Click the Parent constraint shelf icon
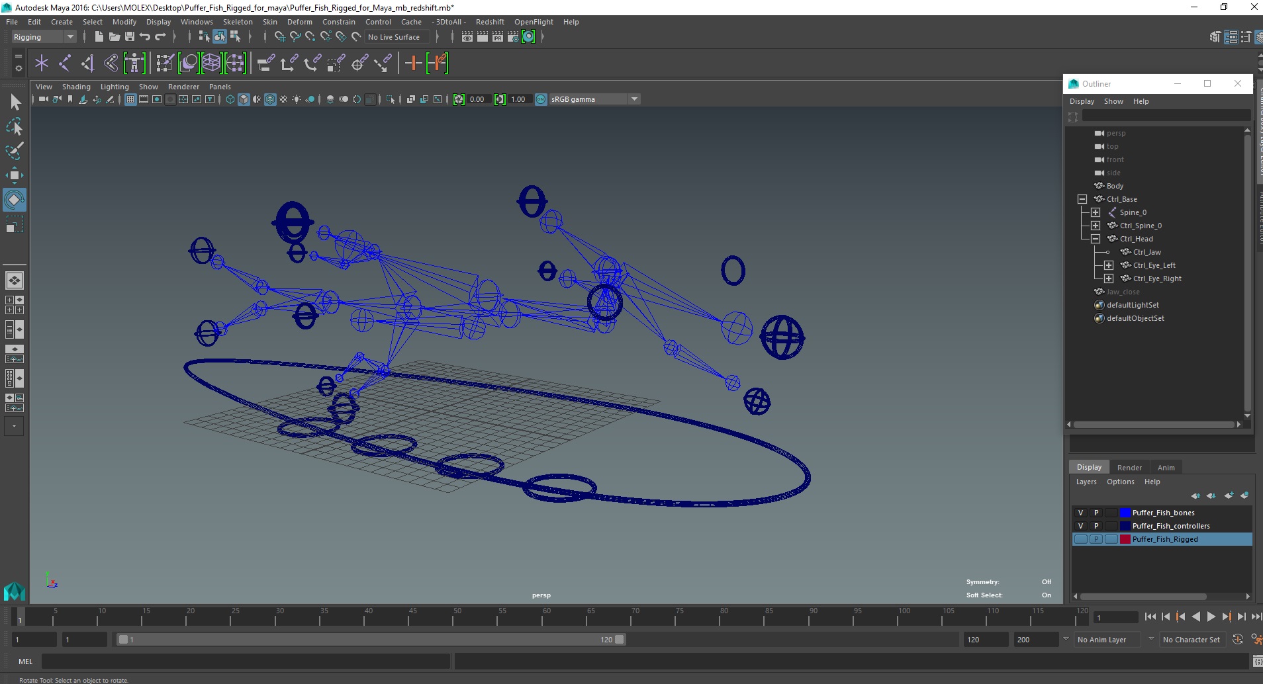The image size is (1263, 684). pos(265,64)
